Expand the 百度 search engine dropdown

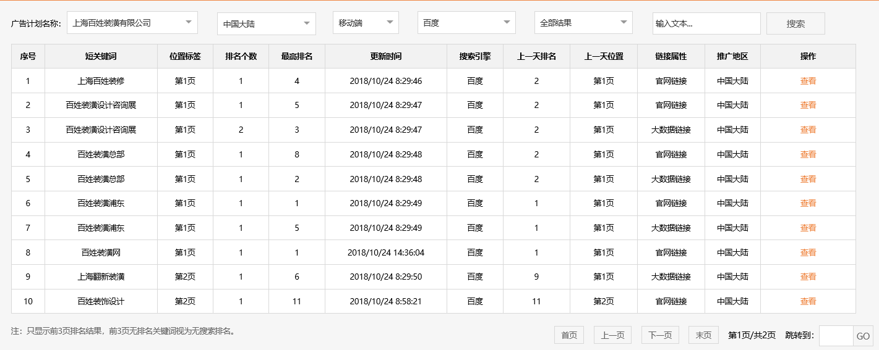pyautogui.click(x=466, y=23)
